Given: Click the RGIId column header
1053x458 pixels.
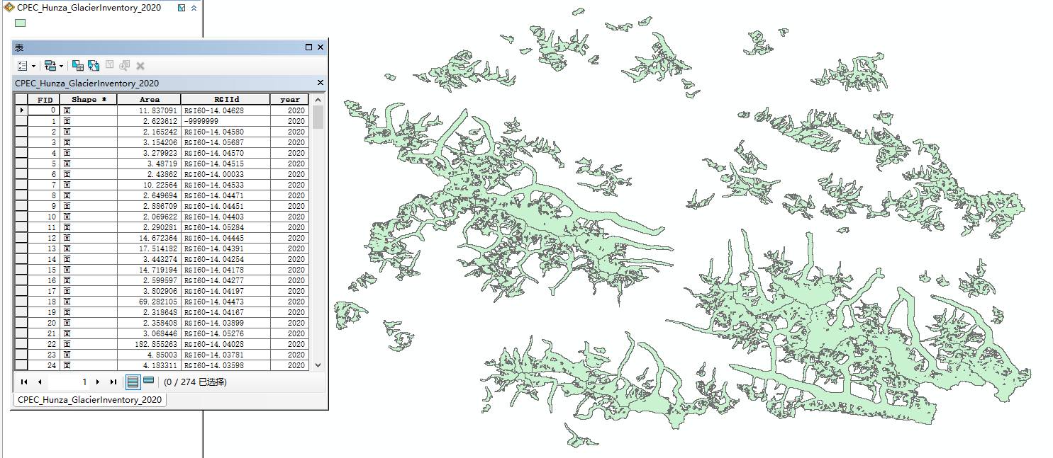Looking at the screenshot, I should pos(225,100).
